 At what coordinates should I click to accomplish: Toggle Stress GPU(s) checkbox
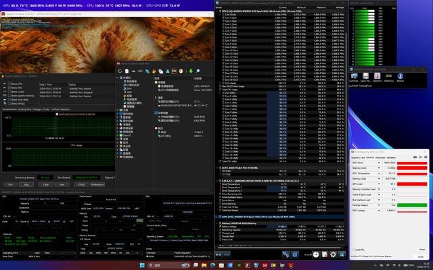(x=9, y=103)
